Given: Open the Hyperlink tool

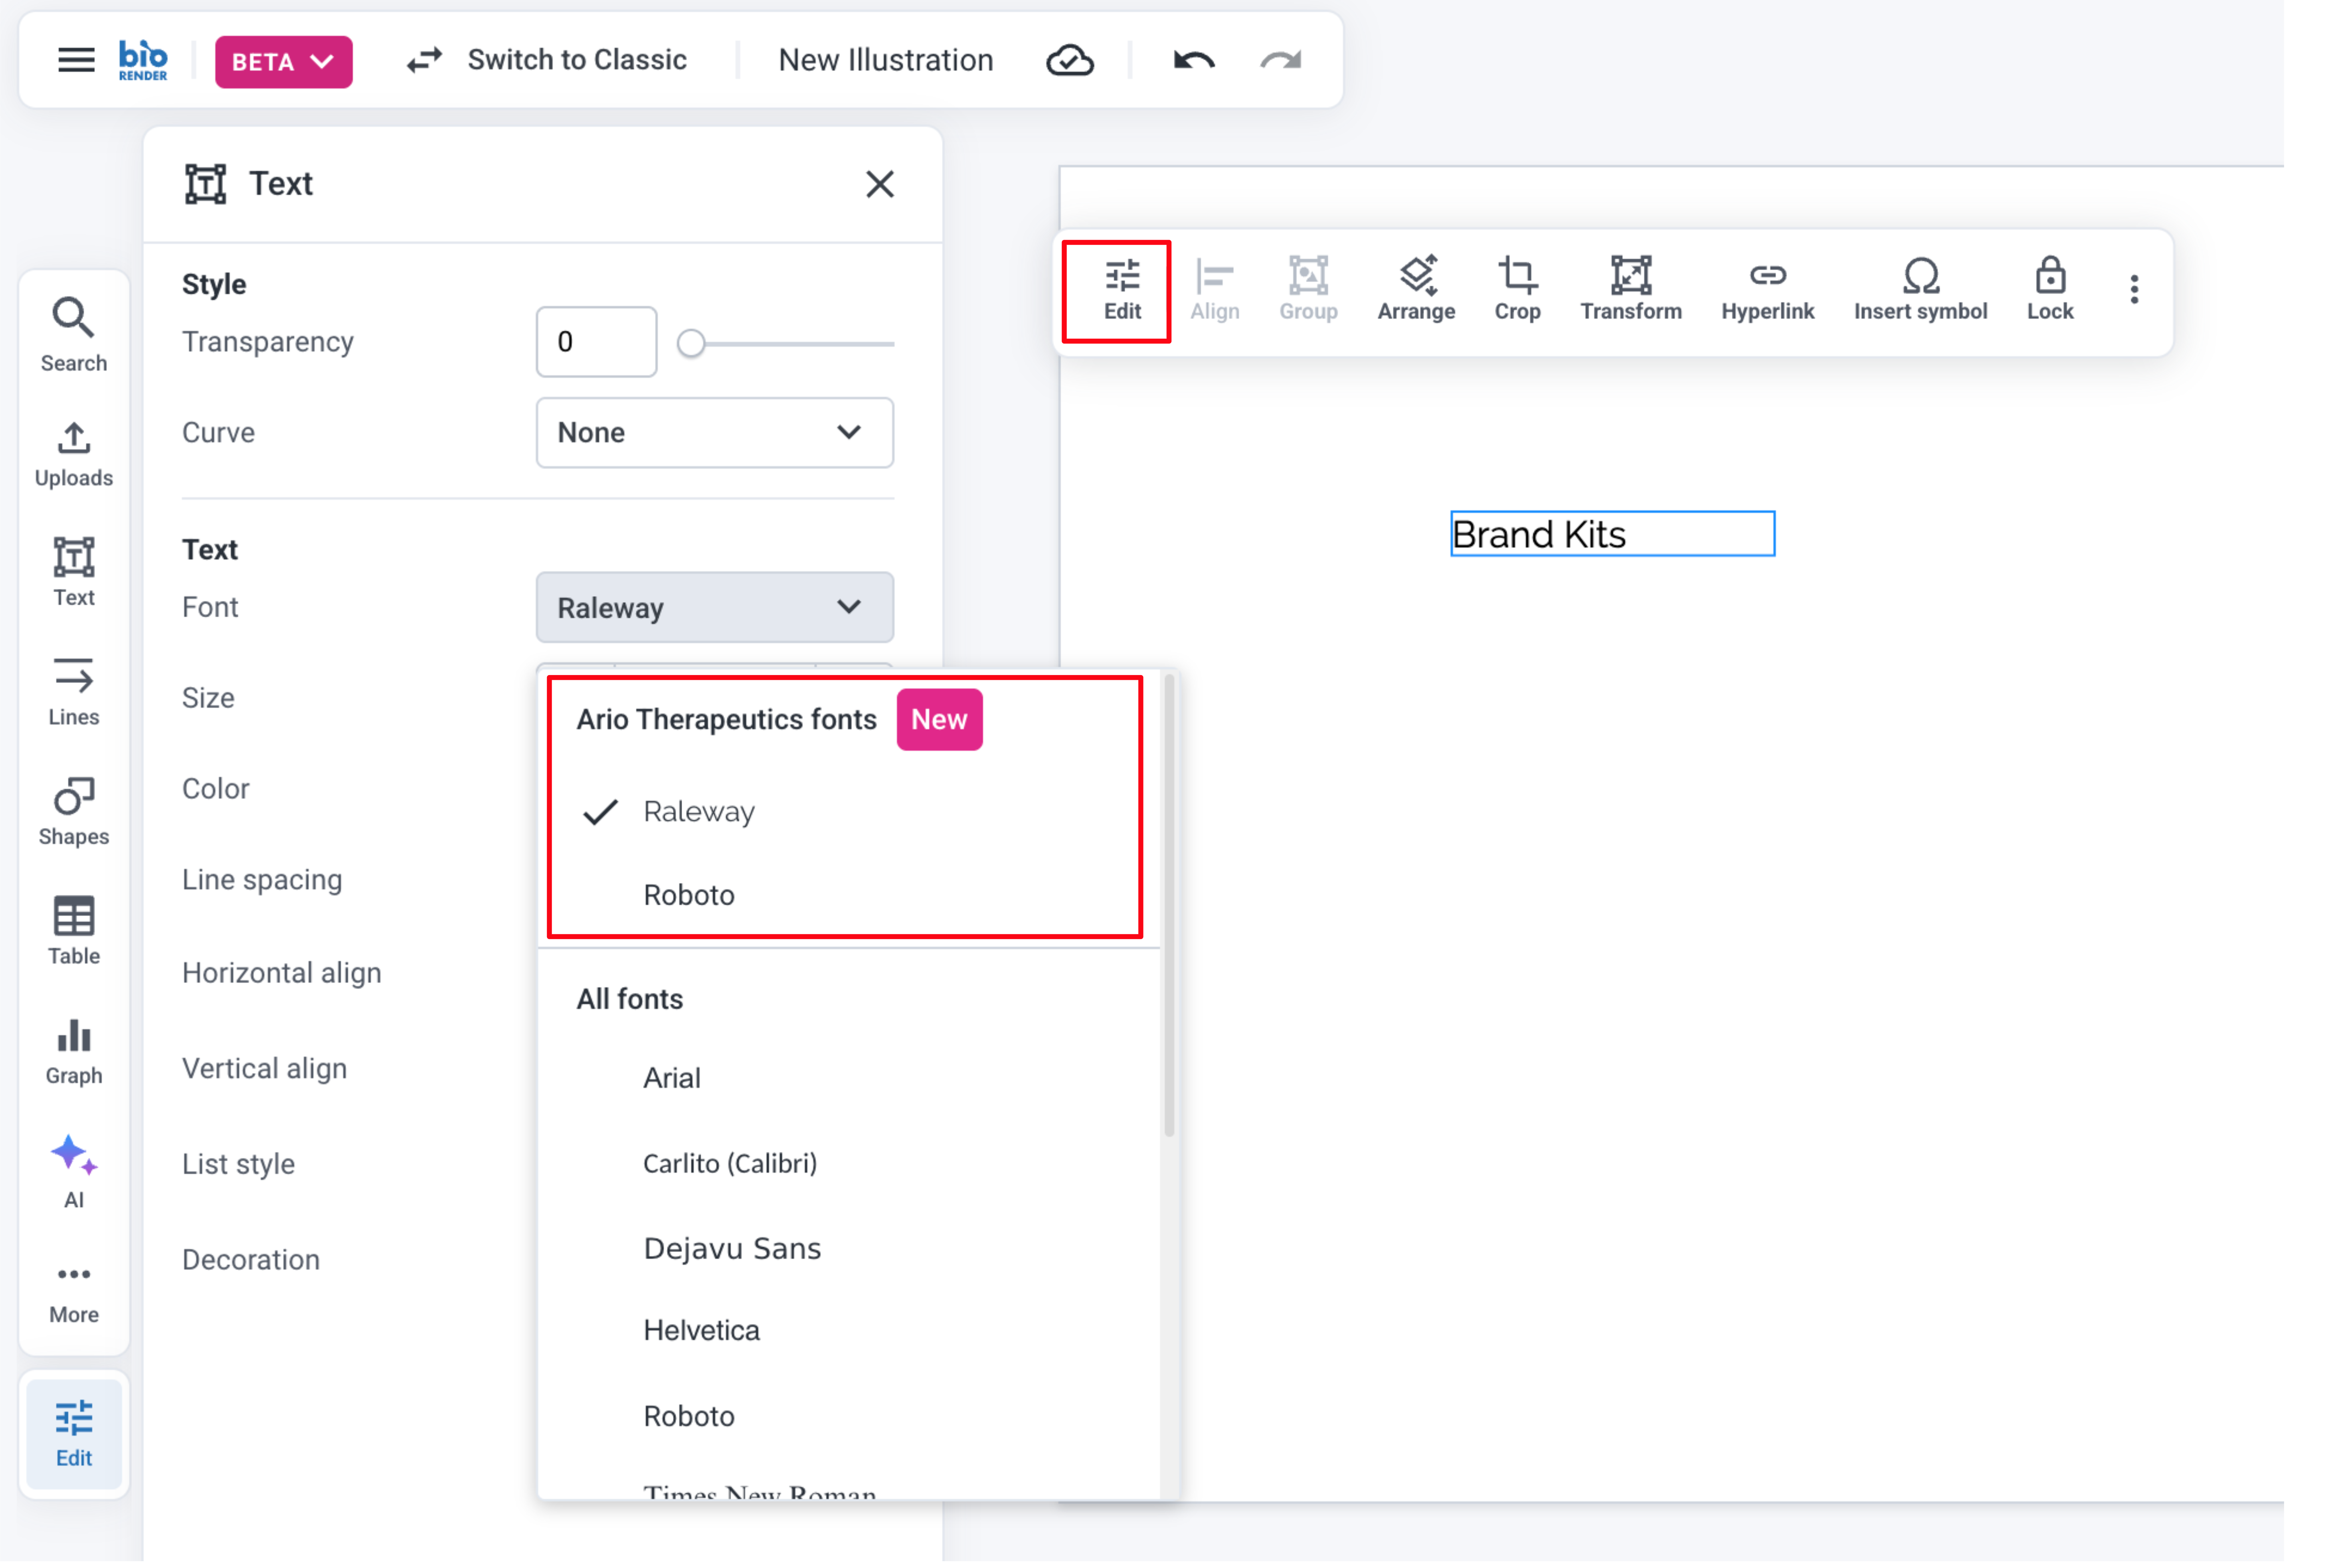Looking at the screenshot, I should [x=1767, y=289].
